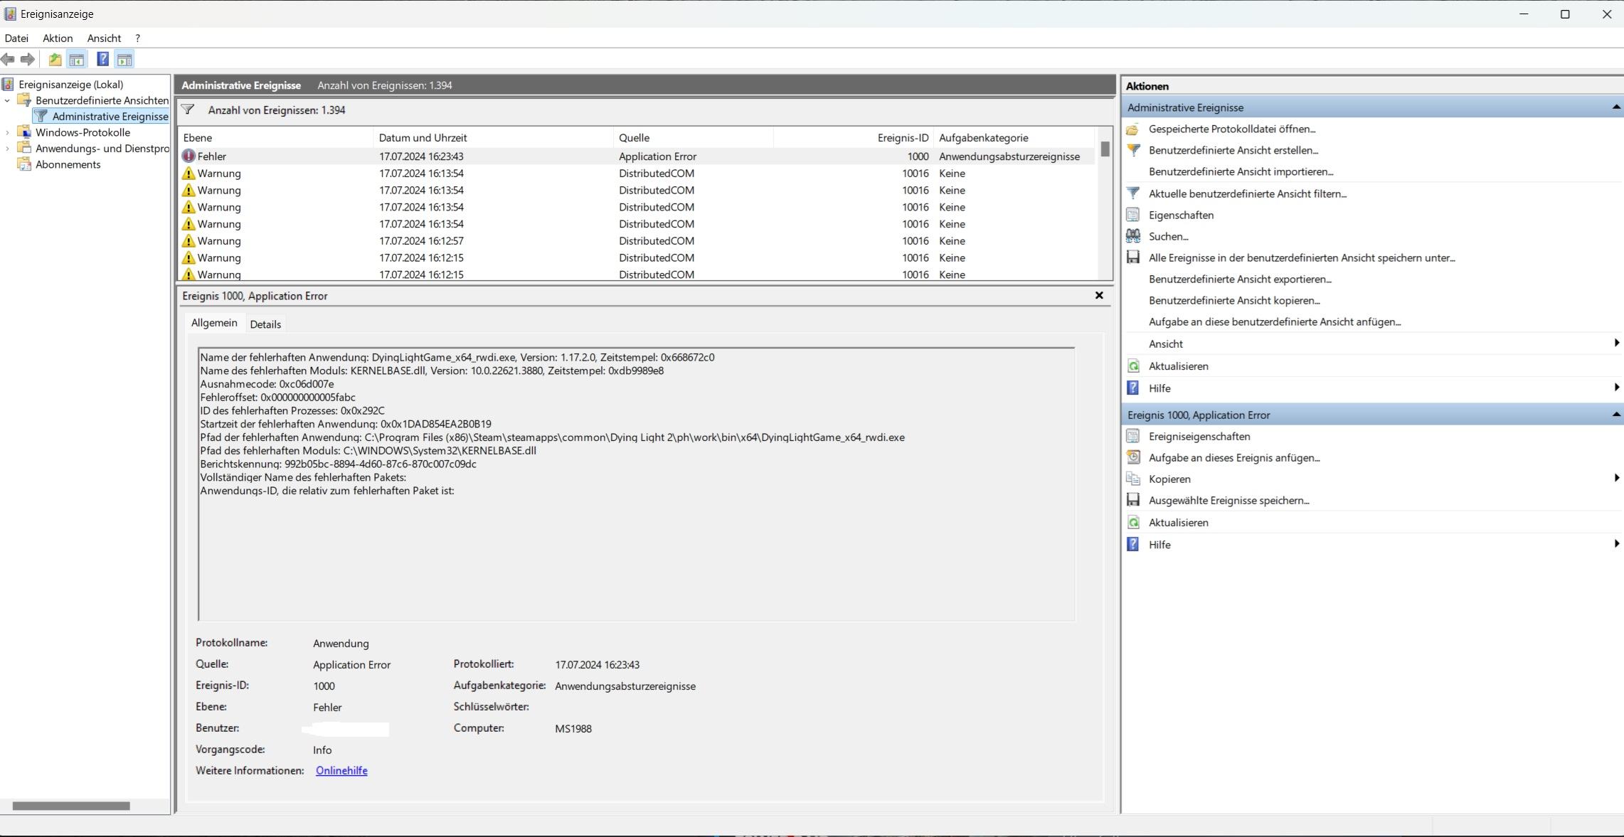Image resolution: width=1624 pixels, height=837 pixels.
Task: Click the Gespeicherte Protokolldatei öffnen icon
Action: point(1133,129)
